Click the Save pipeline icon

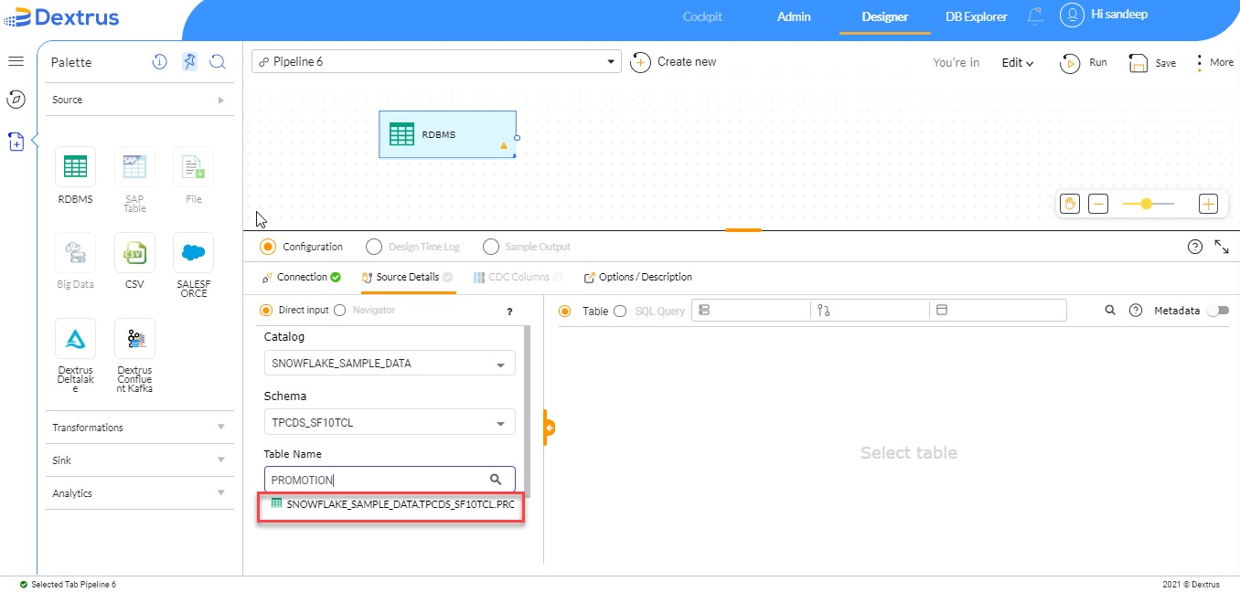click(x=1138, y=63)
